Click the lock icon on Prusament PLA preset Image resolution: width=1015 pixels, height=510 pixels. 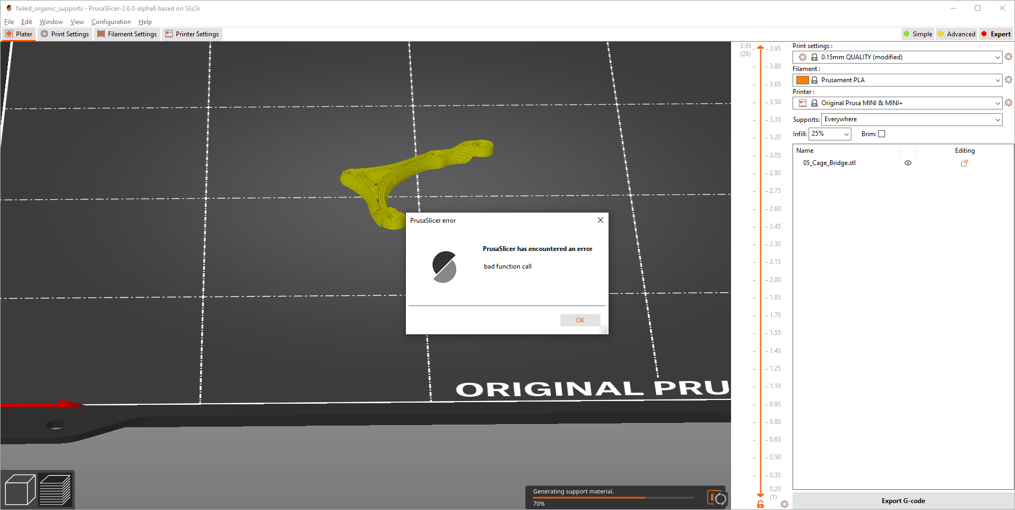814,80
